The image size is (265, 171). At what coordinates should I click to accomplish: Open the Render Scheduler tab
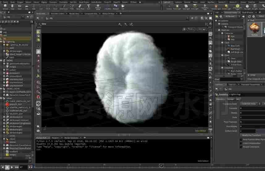coord(71,138)
